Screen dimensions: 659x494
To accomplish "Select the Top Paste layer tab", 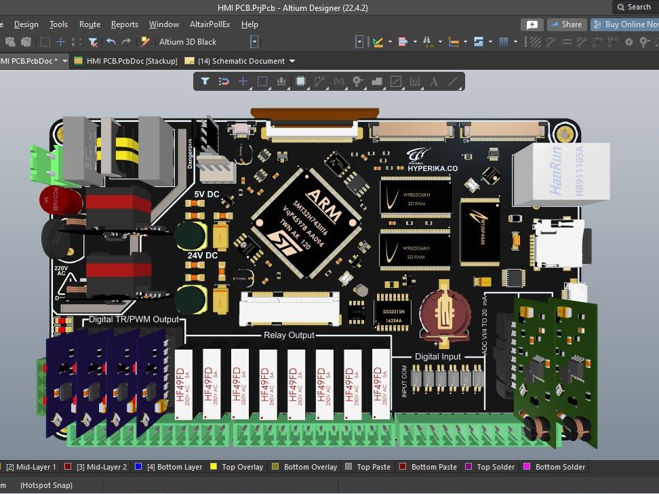I will pos(367,467).
